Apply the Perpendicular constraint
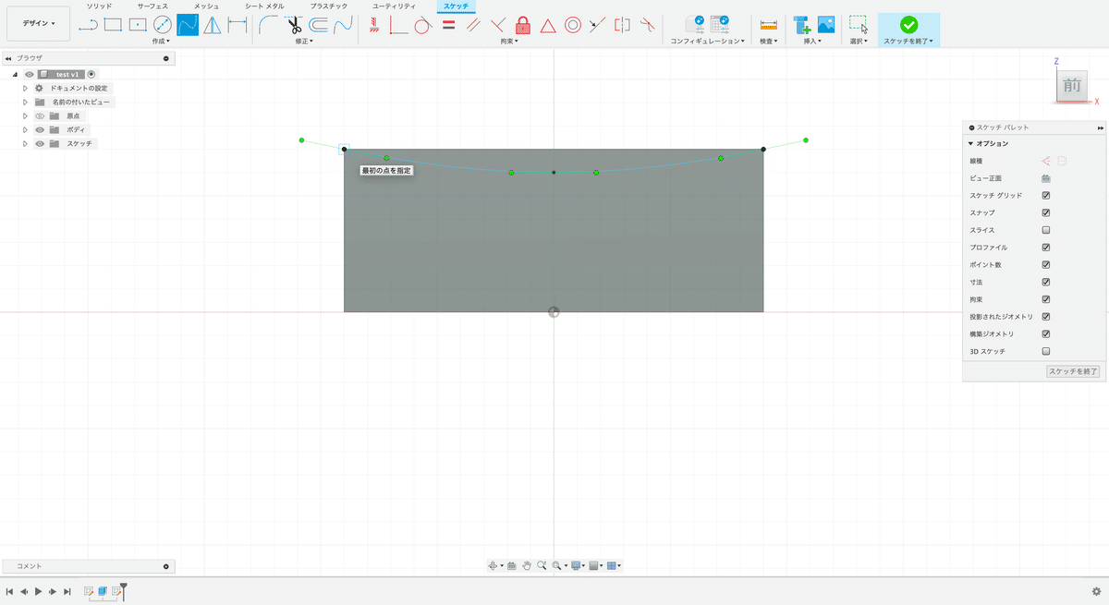Screen dimensions: 1109x605 498,25
